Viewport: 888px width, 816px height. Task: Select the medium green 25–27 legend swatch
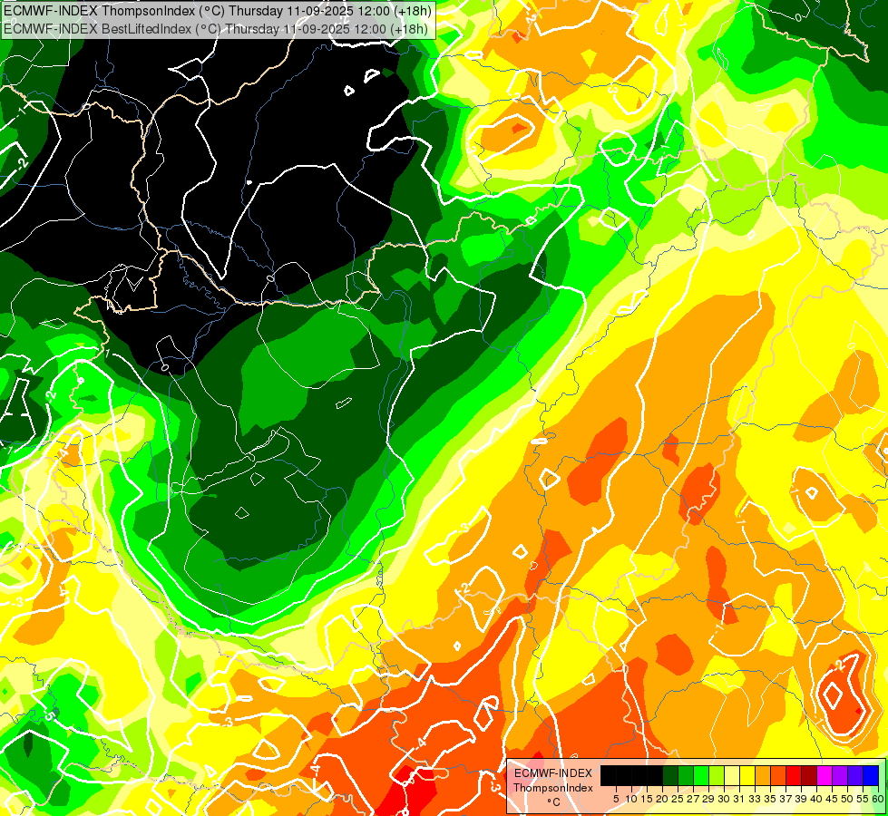click(x=686, y=776)
